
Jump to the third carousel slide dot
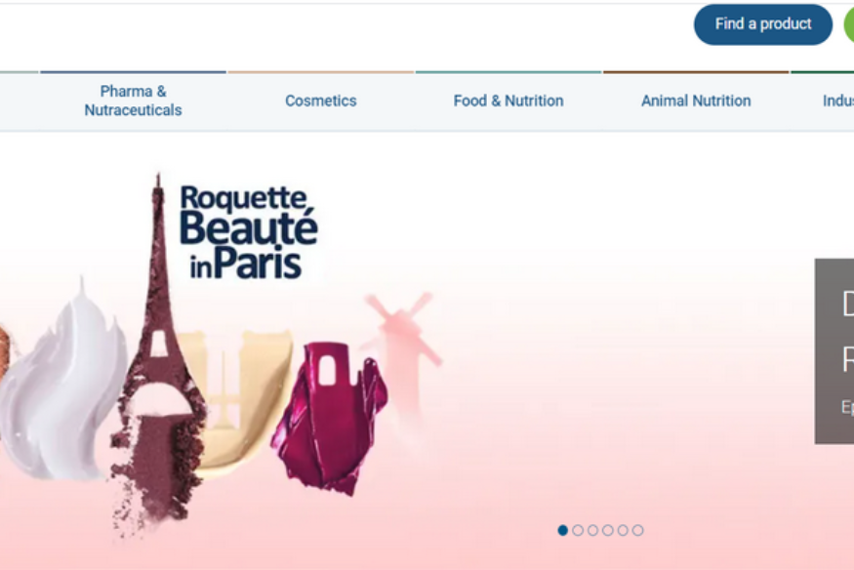pyautogui.click(x=592, y=530)
